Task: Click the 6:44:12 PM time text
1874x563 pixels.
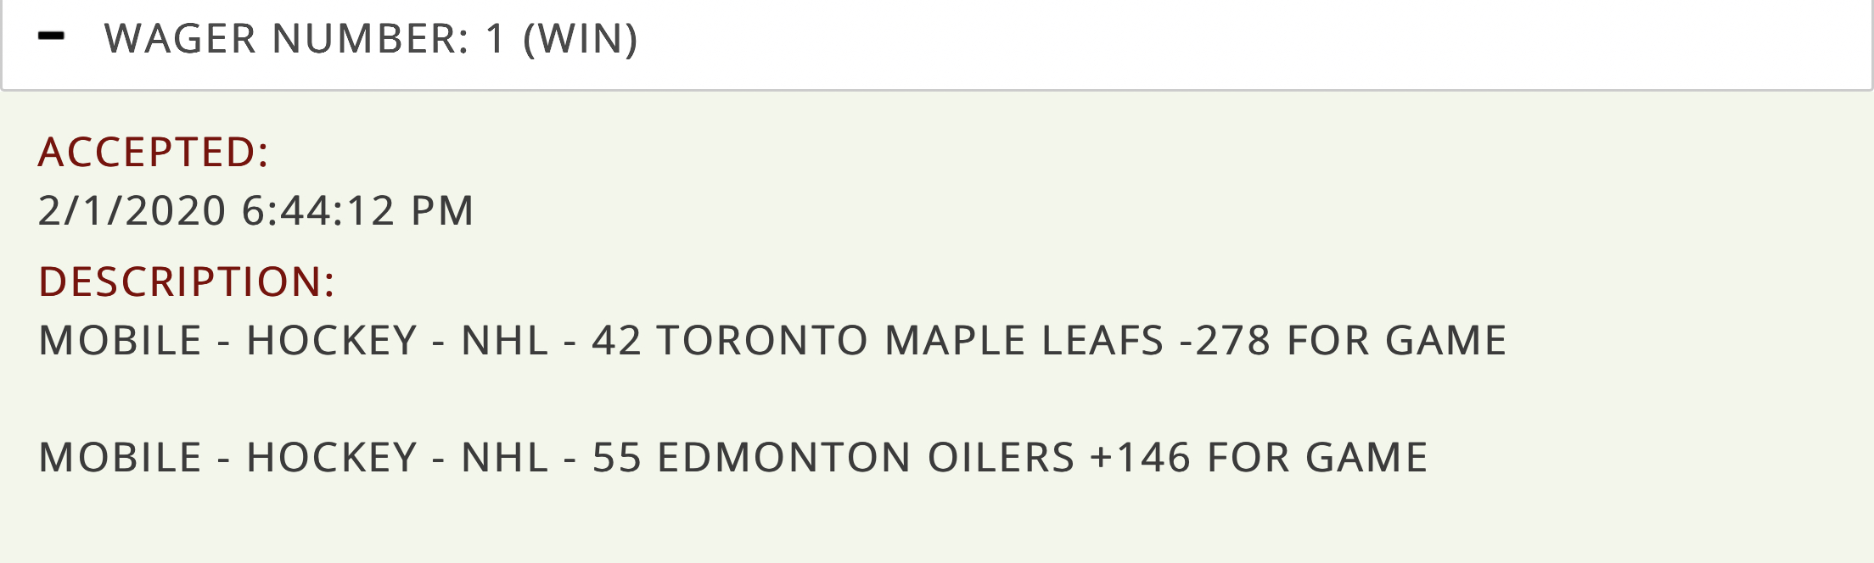Action: coord(358,210)
